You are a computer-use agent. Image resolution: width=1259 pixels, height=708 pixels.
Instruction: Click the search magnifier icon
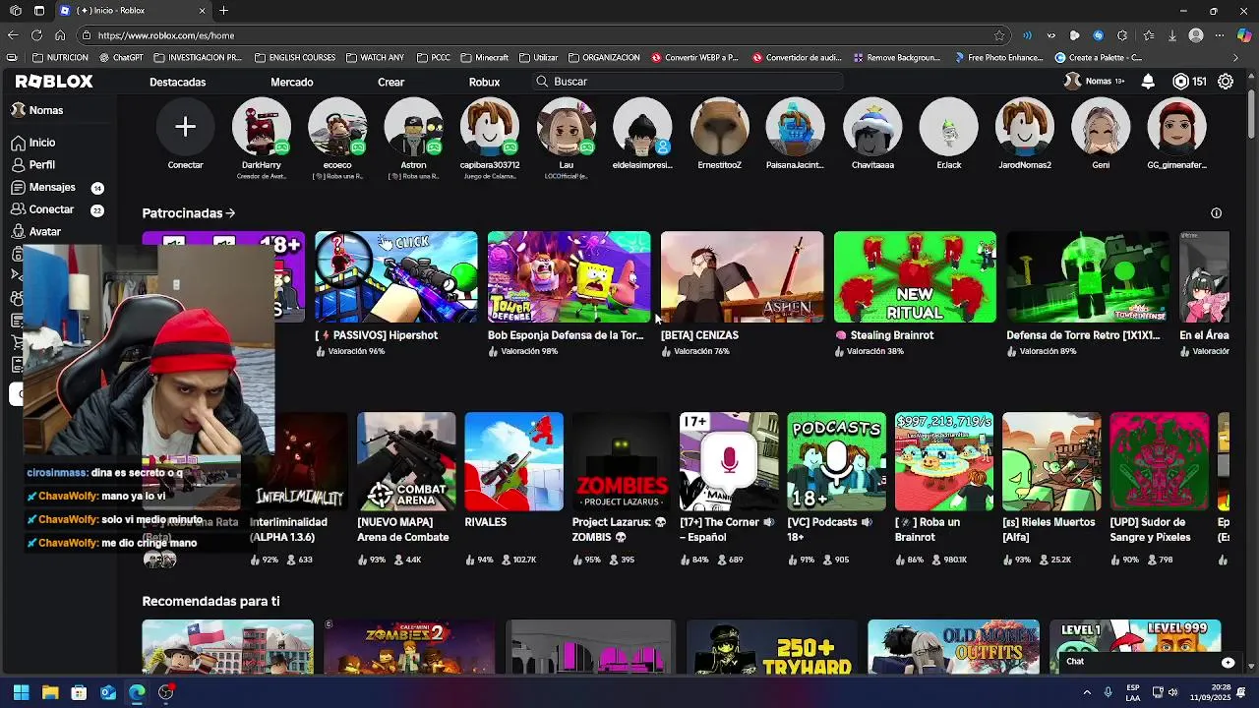(542, 82)
